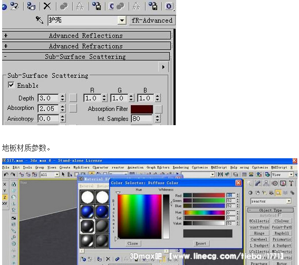Screen dimensions: 299x265
Task: Click the Value number field
Action: coord(231,223)
